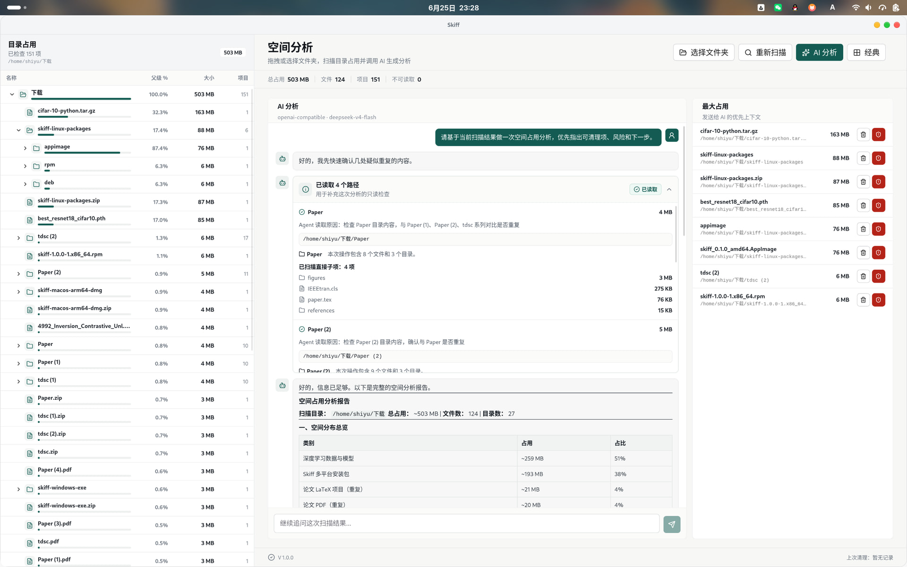Click the read paths card scrollbar
This screenshot has width=907, height=567.
tap(676, 234)
